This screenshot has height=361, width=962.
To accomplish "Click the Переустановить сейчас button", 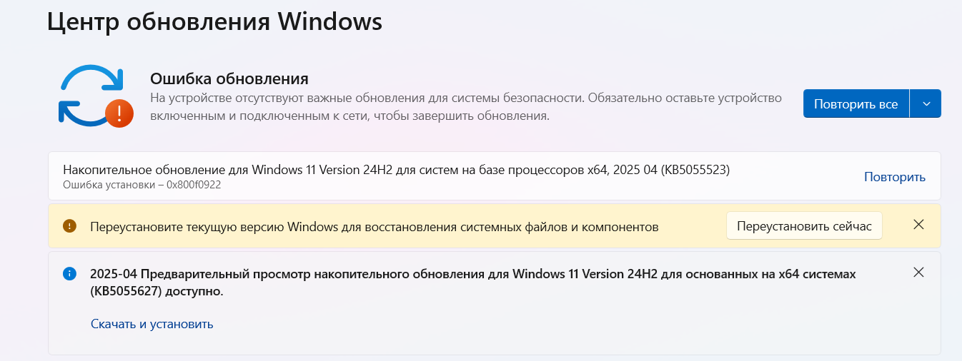I will 804,226.
